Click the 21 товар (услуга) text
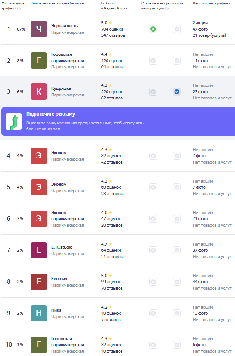Image resolution: width=235 pixels, height=356 pixels. 209,35
